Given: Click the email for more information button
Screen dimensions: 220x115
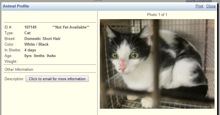Looking at the screenshot, I should [57, 79].
